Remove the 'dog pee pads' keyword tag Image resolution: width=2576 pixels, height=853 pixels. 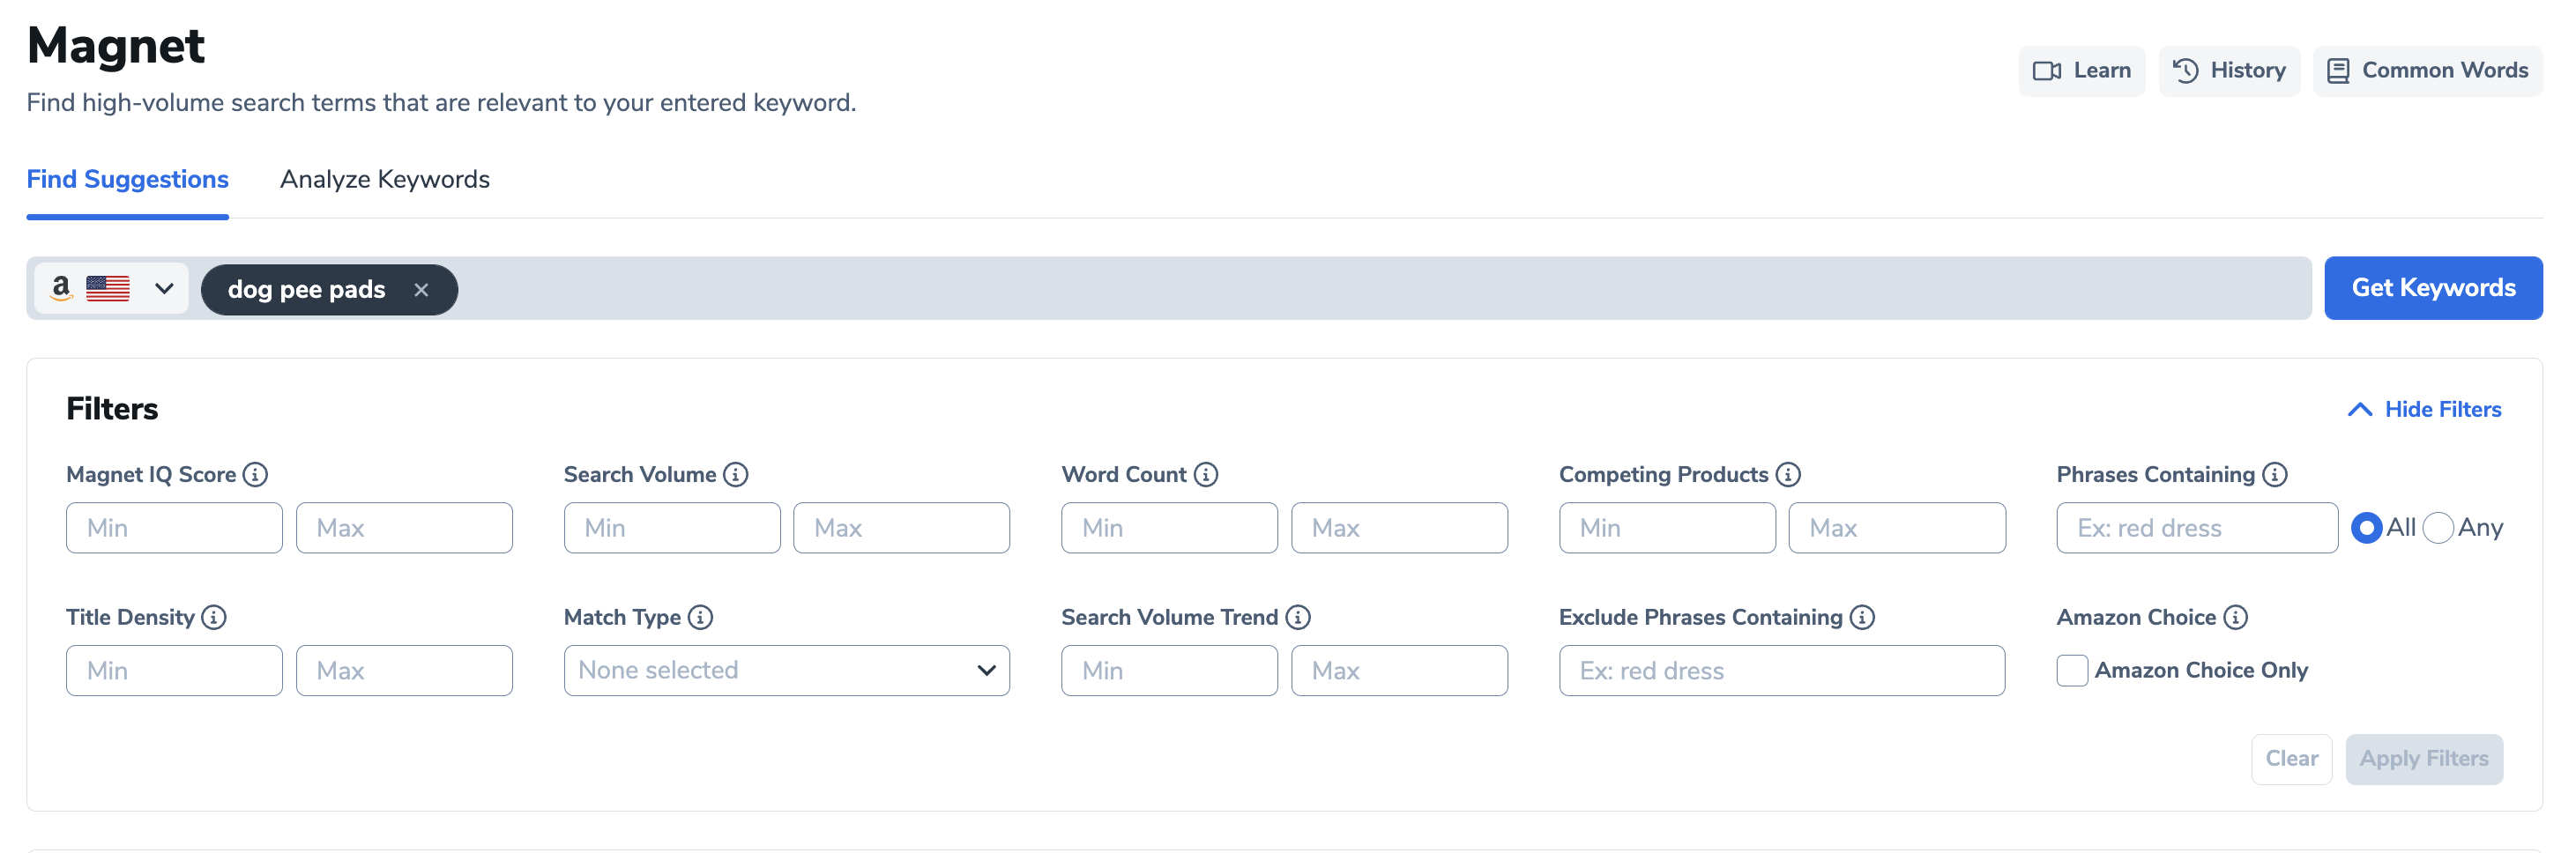421,290
